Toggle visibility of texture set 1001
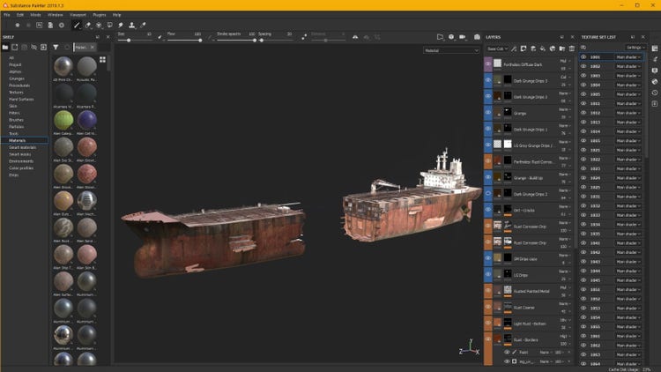Screen dimensions: 661x372 point(583,56)
